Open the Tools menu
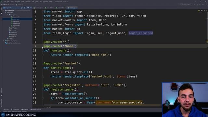Screen dimensions: 208x117 click(x=37, y=2)
